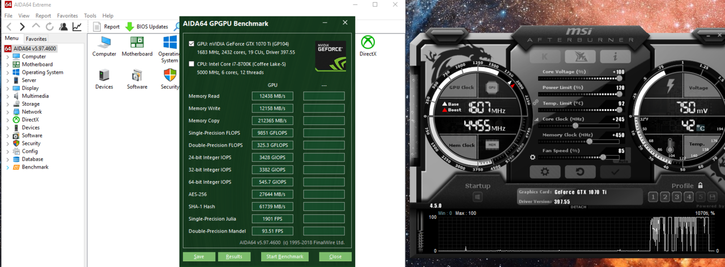This screenshot has height=267, width=725.
Task: Open the Favorites menu in AIDA64 menu bar
Action: (67, 16)
